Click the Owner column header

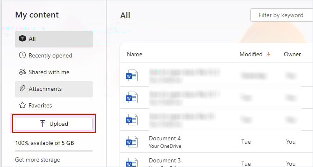[292, 54]
